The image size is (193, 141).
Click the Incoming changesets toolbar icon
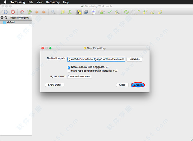[x=138, y=12]
